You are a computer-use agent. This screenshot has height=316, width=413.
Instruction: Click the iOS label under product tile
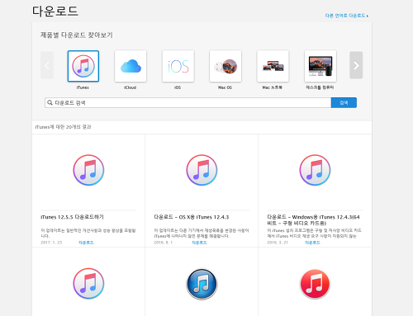click(178, 87)
